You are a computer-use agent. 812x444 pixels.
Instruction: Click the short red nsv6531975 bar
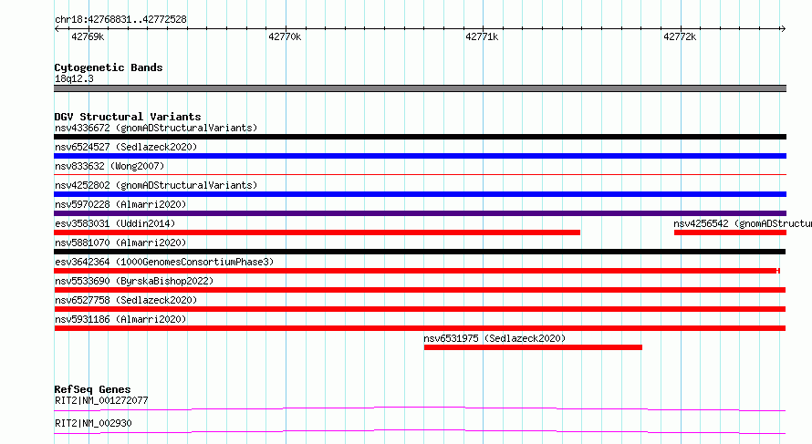[x=533, y=347]
